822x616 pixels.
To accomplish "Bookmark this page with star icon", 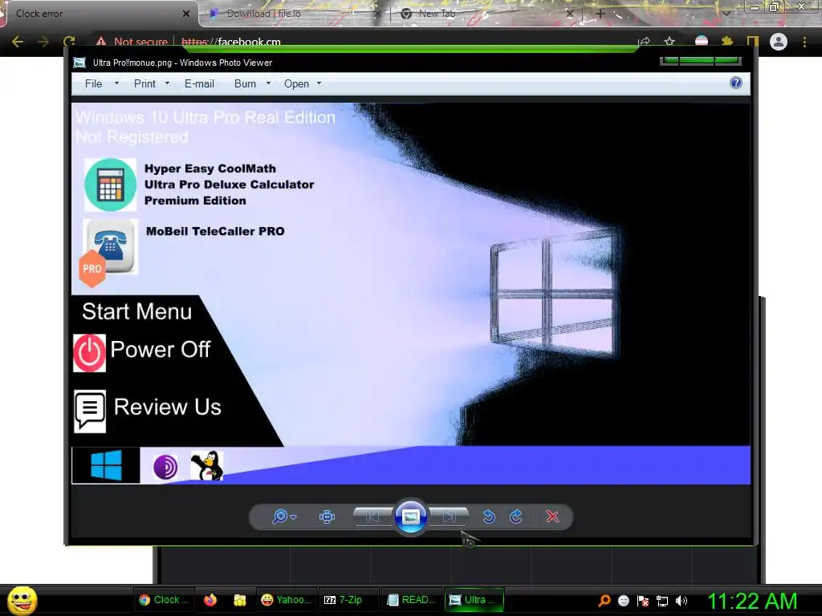I will [x=669, y=42].
